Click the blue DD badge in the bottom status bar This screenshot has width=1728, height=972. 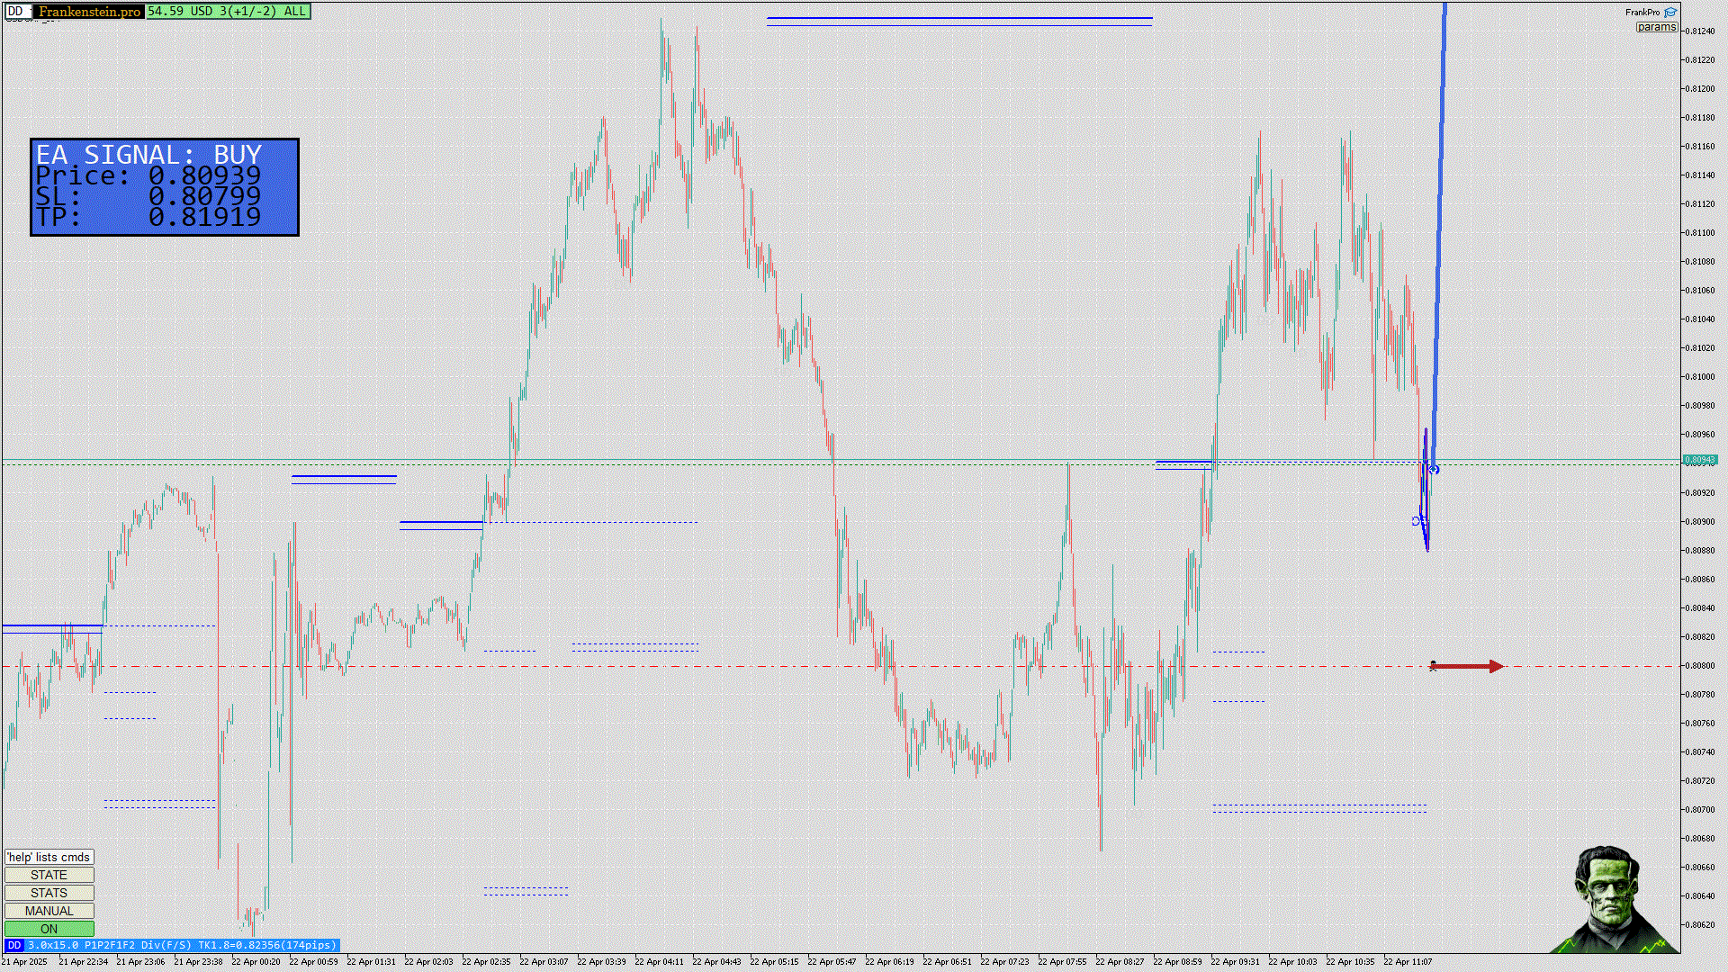13,945
